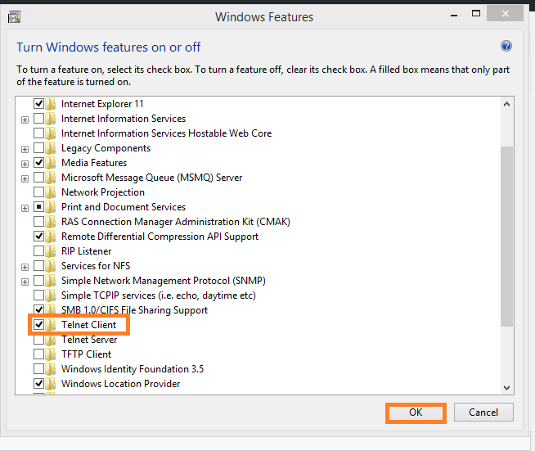This screenshot has width=535, height=451.
Task: Select the Services for NFS row text
Action: click(x=96, y=266)
